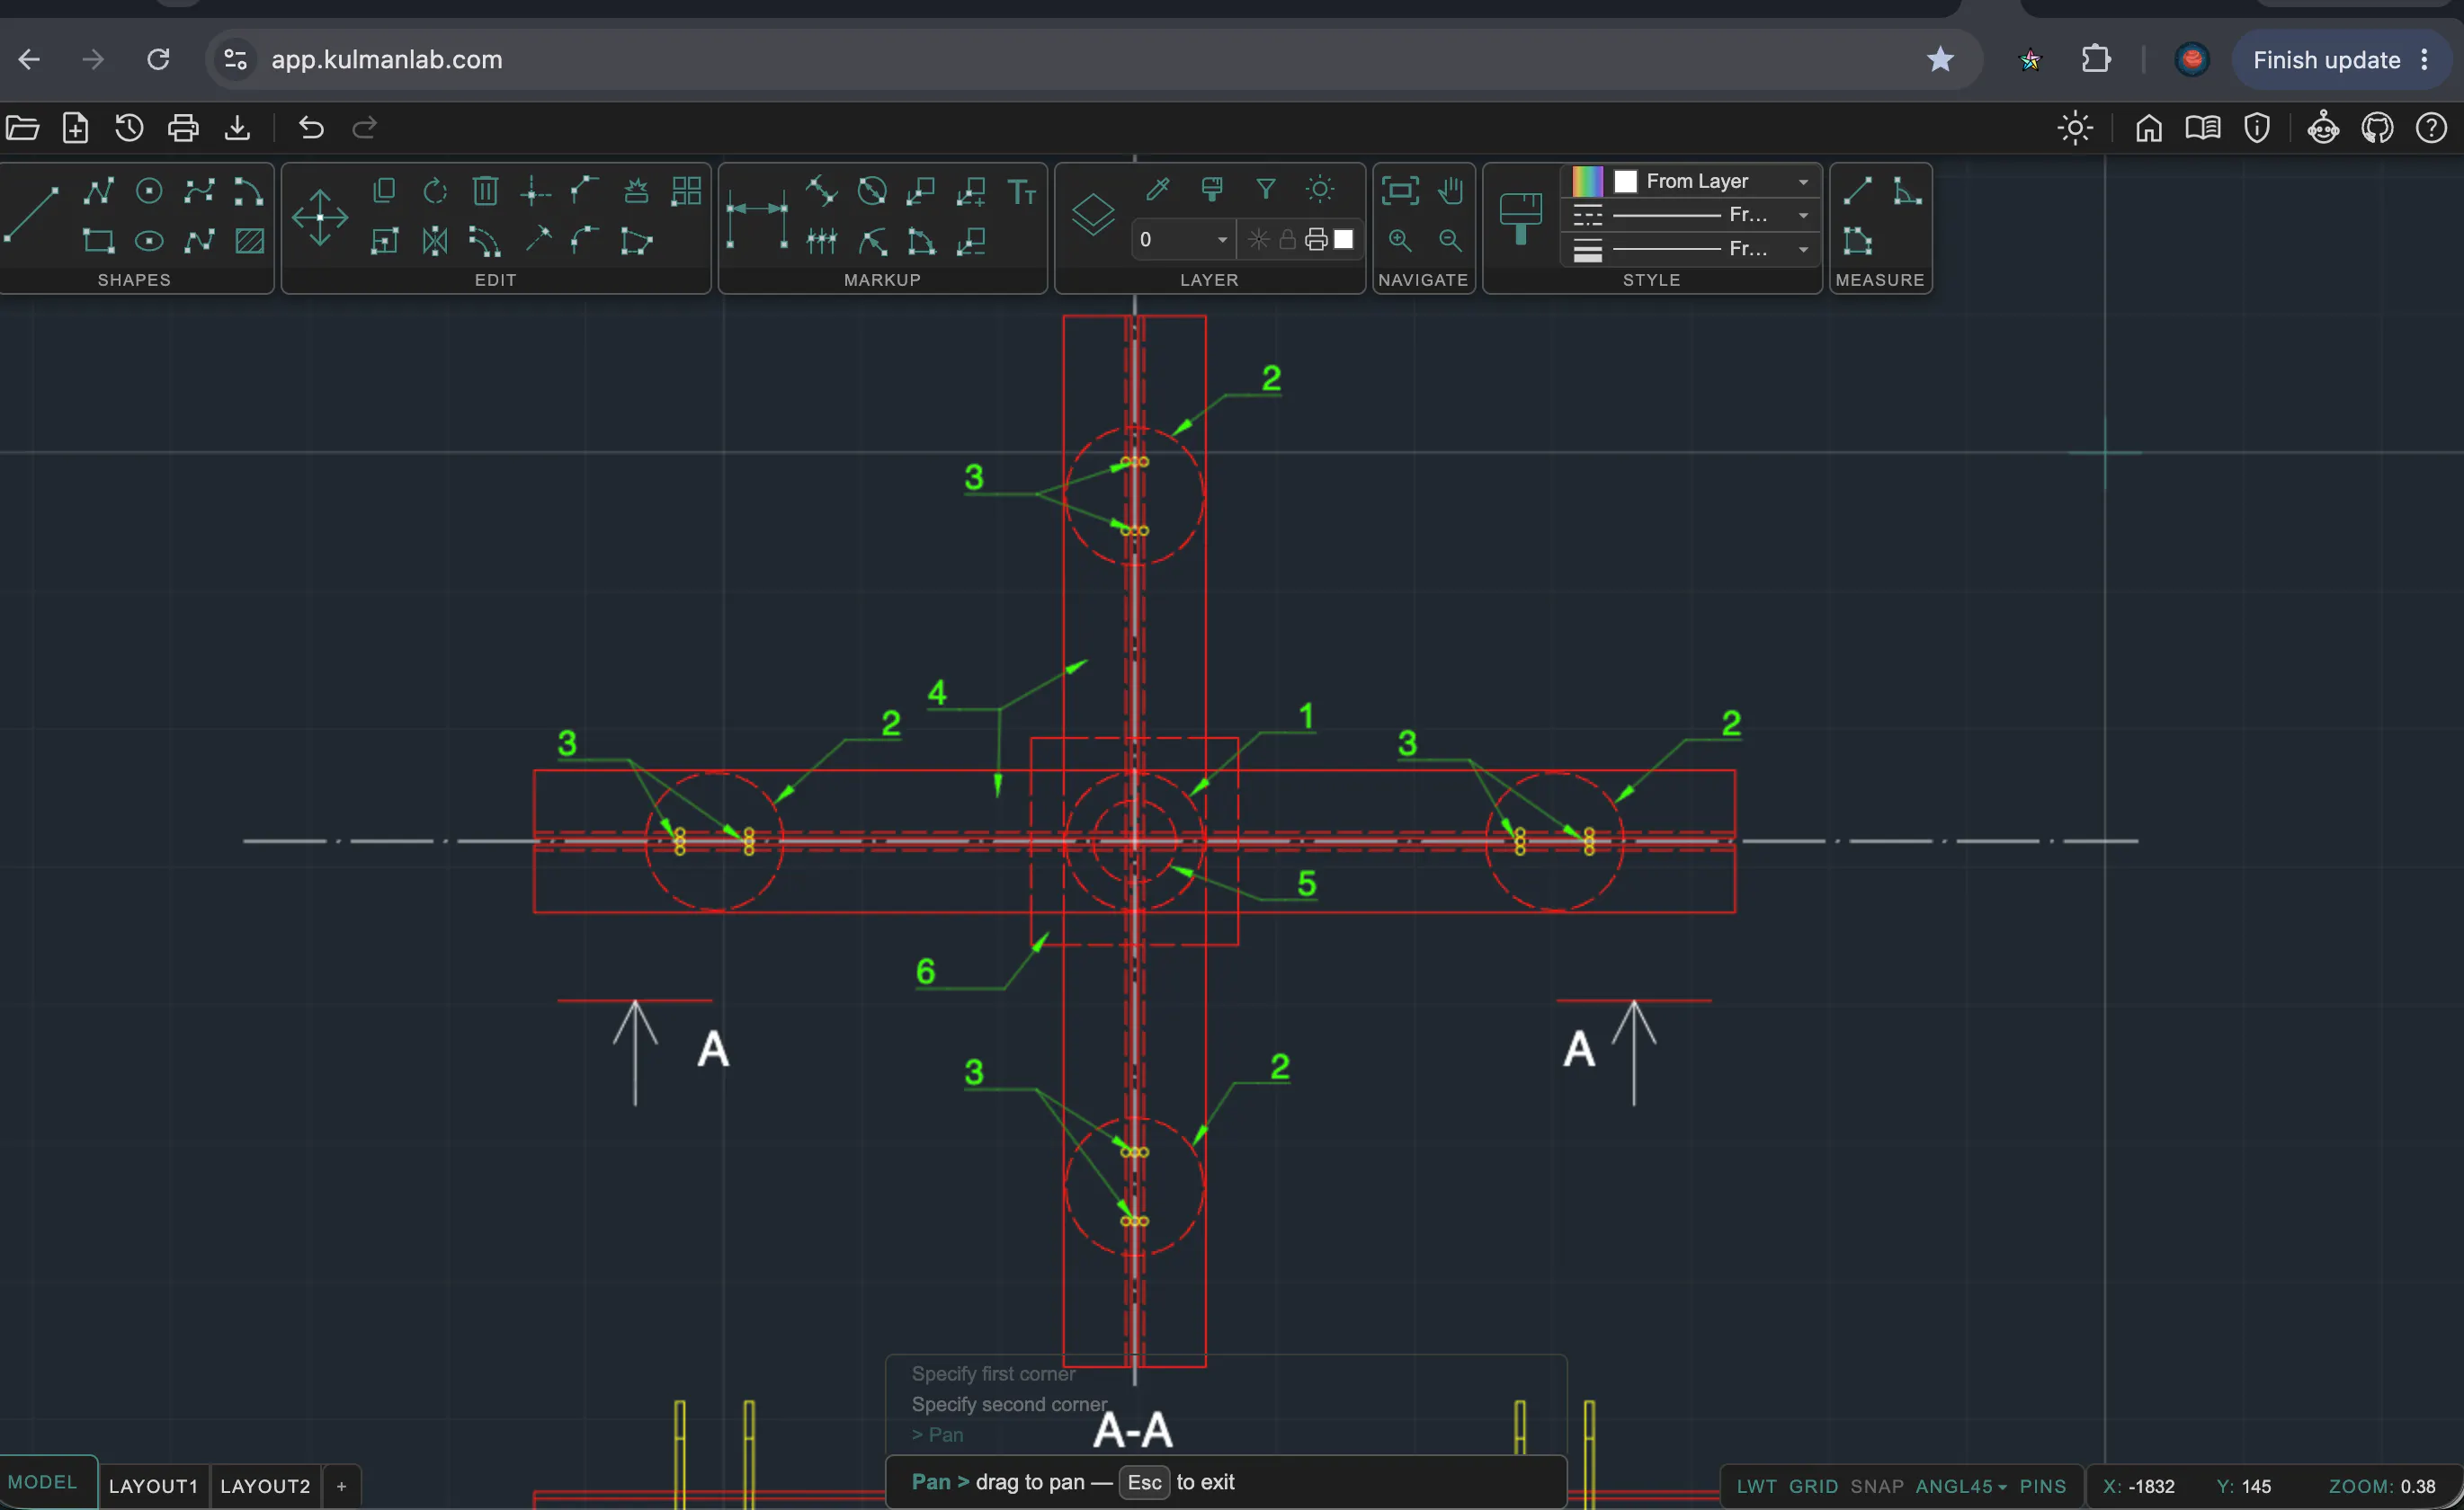
Task: Activate the Hatch fill tool
Action: 250,240
